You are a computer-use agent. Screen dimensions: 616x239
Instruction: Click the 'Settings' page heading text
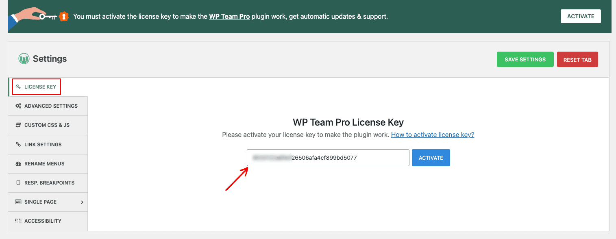pos(50,59)
